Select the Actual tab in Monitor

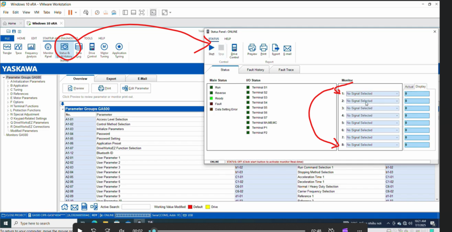point(409,87)
